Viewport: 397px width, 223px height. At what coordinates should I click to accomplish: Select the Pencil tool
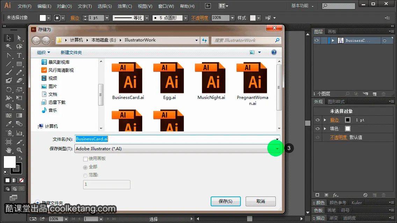click(19, 72)
